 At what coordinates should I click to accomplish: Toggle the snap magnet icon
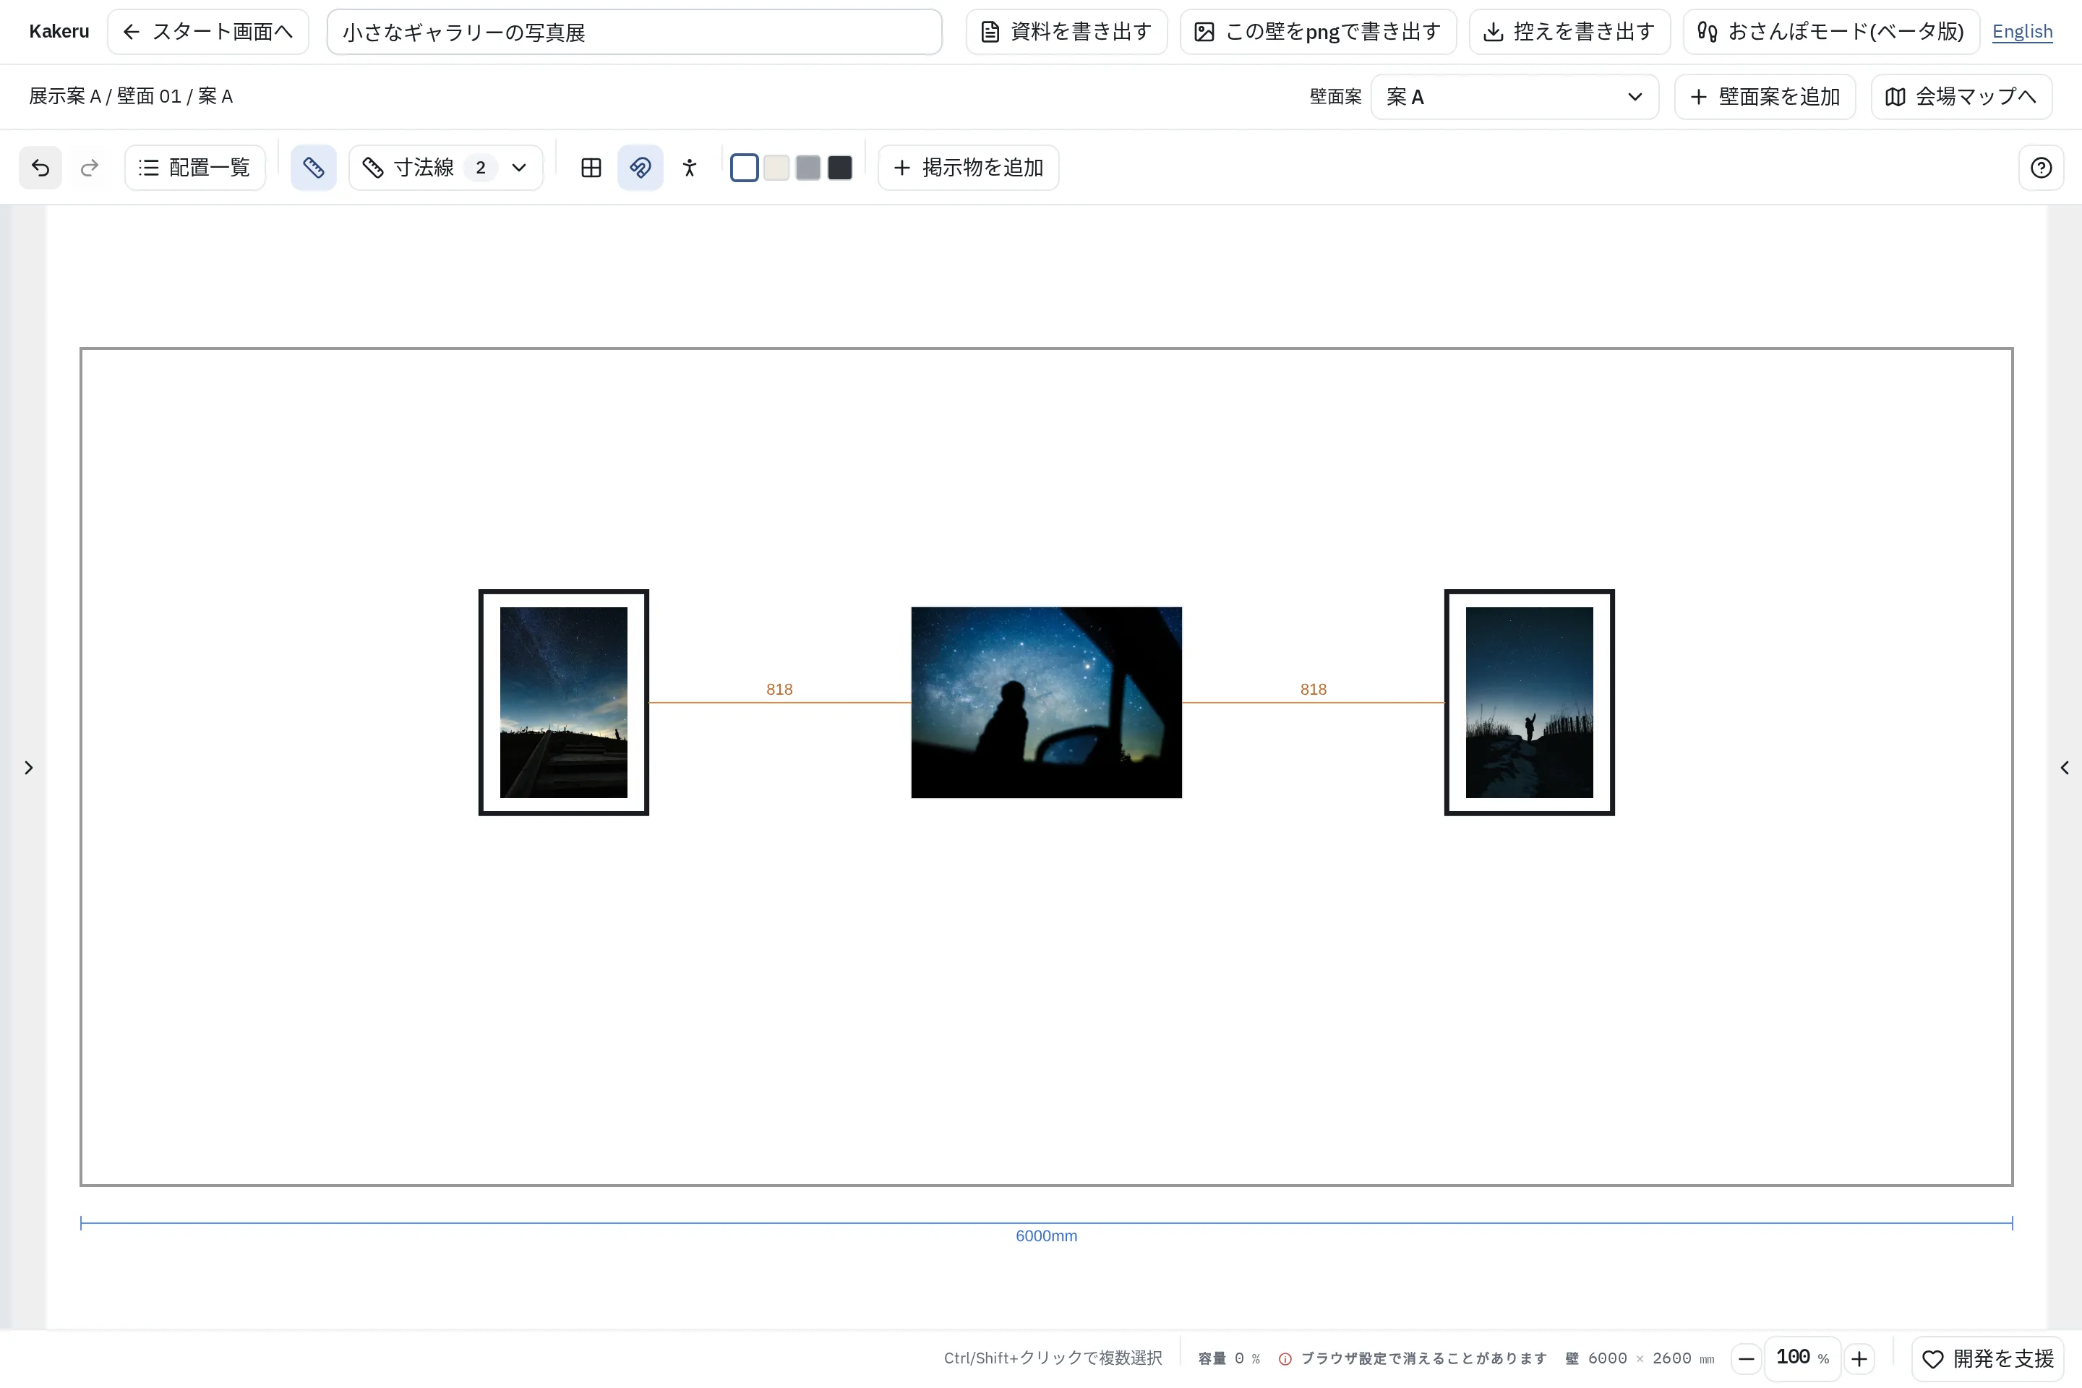640,167
